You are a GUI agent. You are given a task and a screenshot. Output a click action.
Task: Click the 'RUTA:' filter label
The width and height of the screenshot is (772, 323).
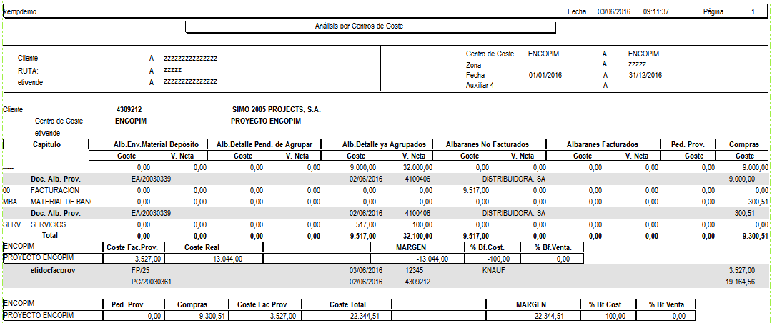28,71
